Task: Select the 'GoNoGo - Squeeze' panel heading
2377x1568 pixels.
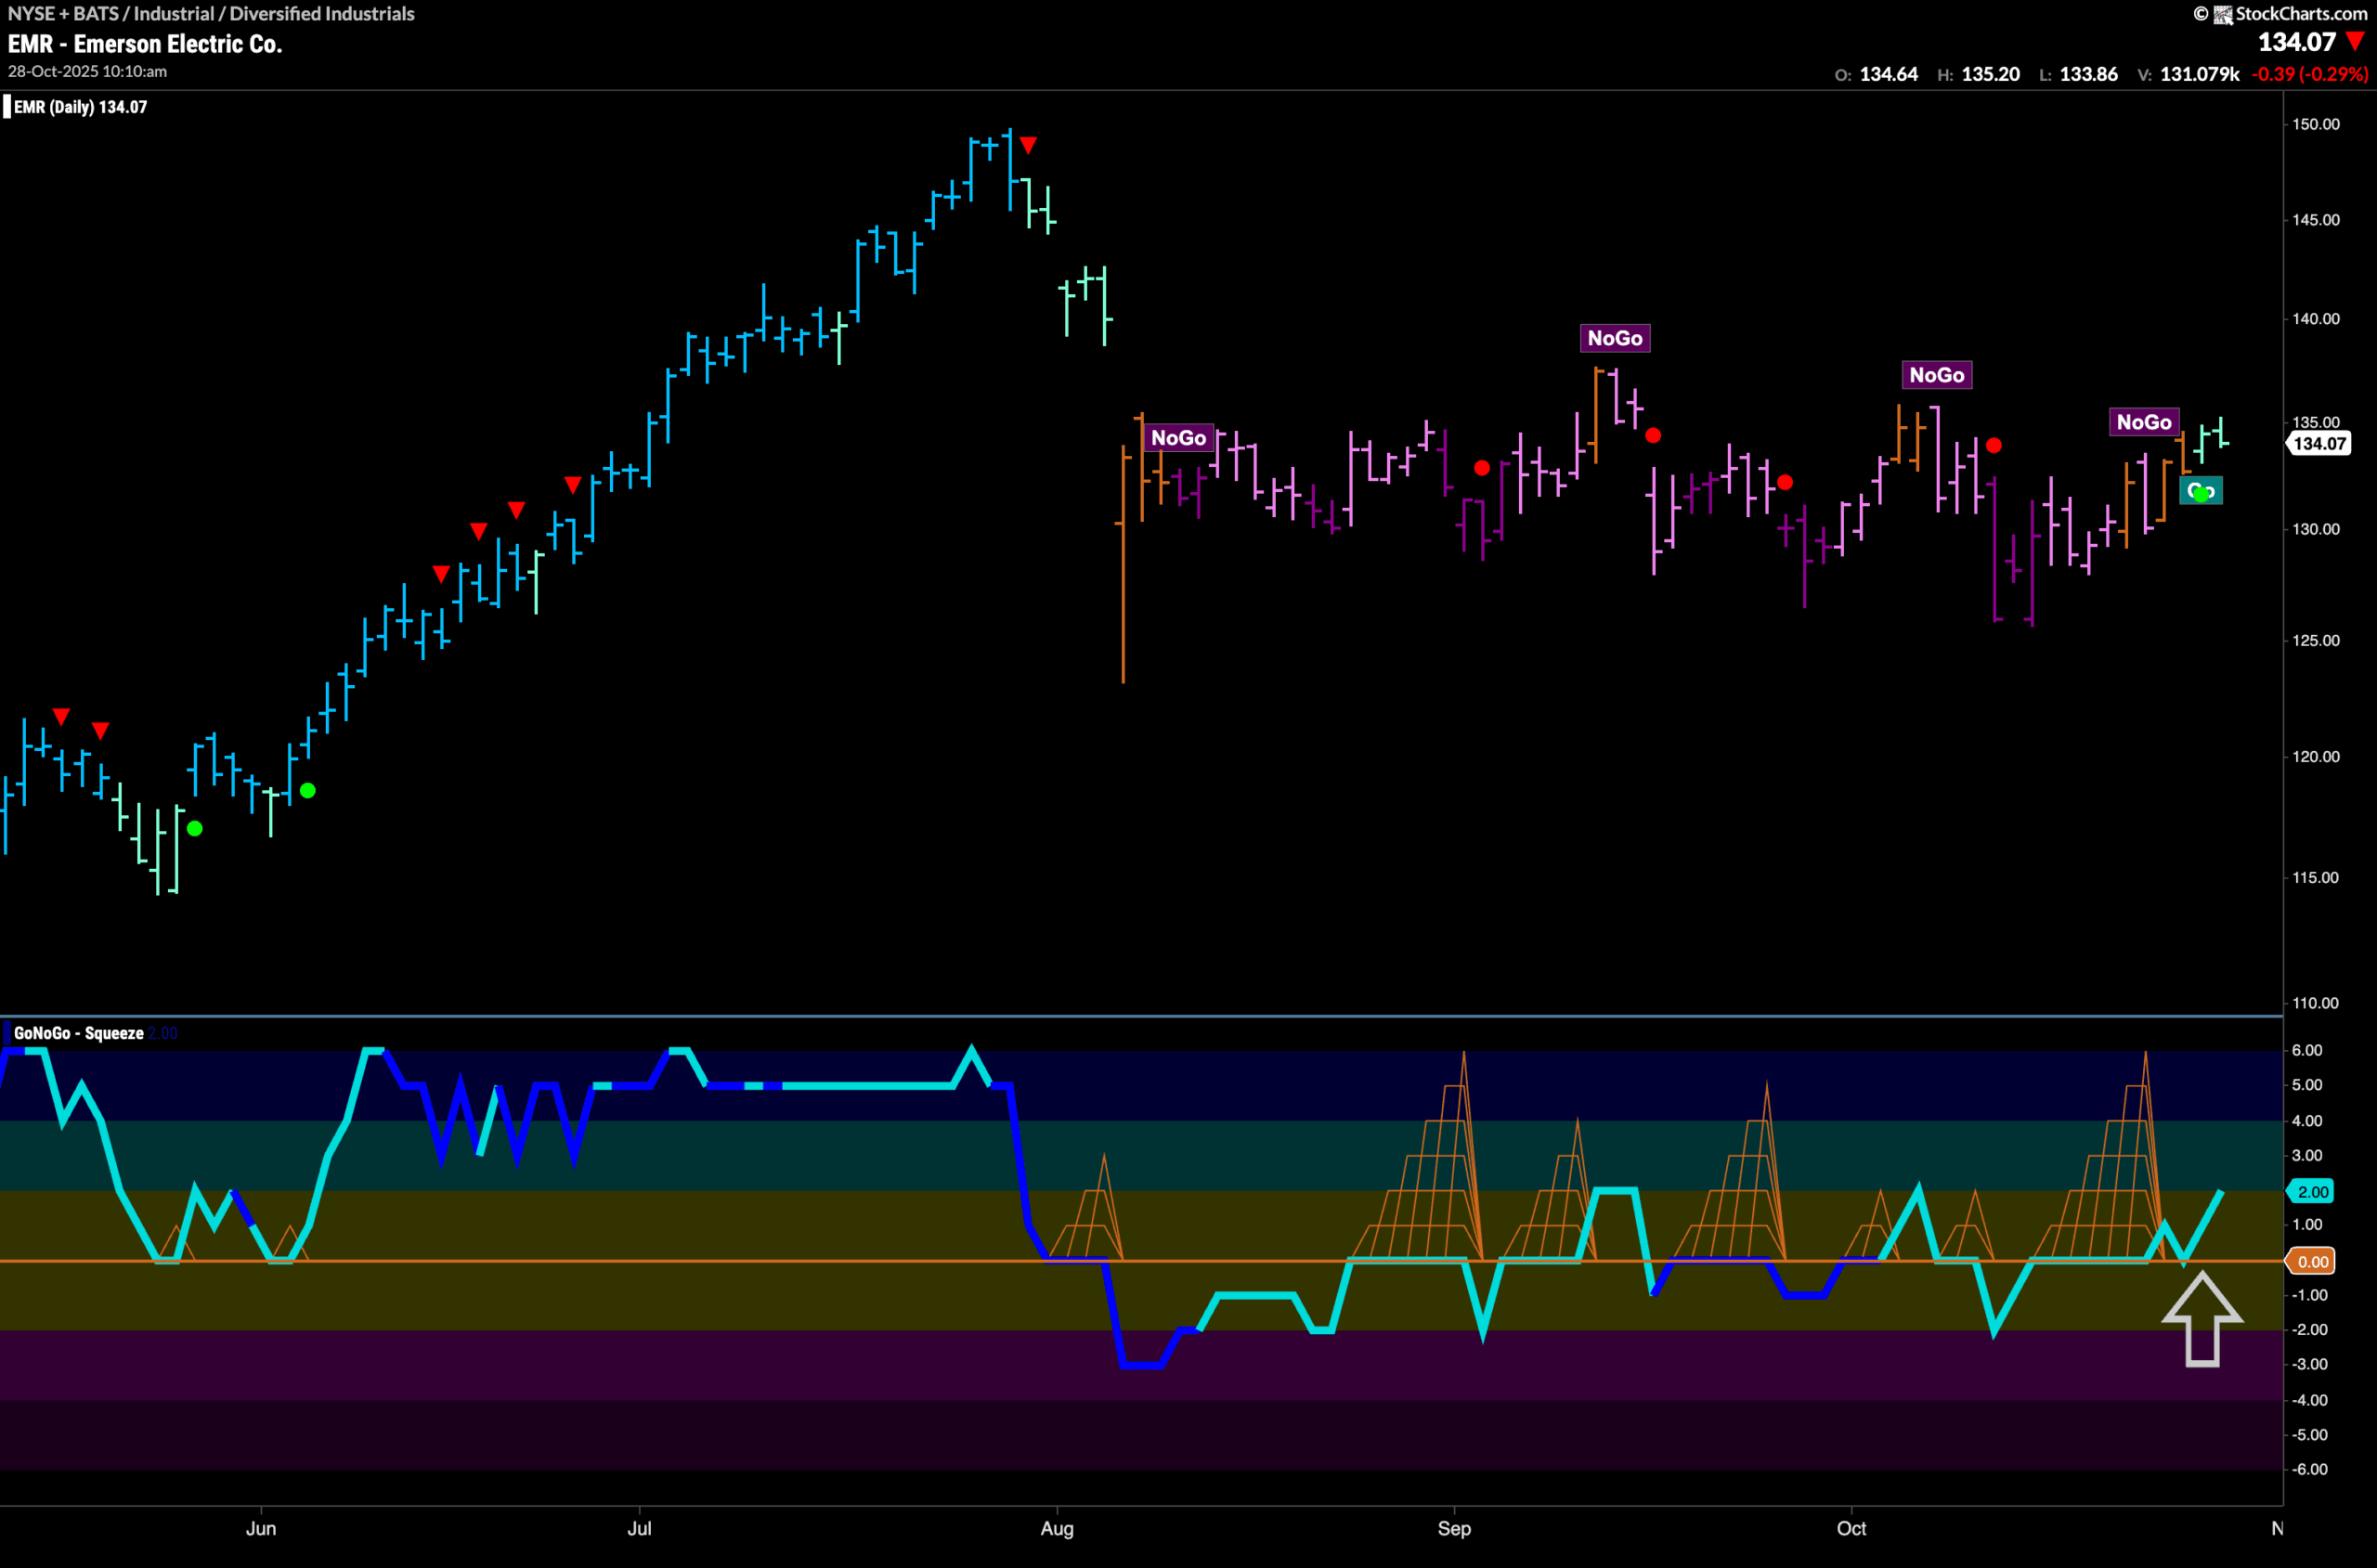Action: [78, 1033]
